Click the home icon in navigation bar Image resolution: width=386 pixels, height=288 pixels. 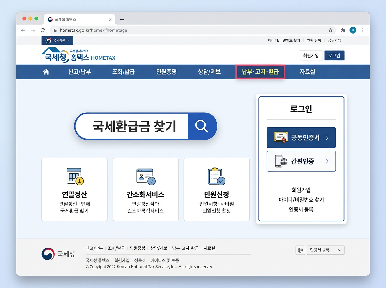[46, 72]
